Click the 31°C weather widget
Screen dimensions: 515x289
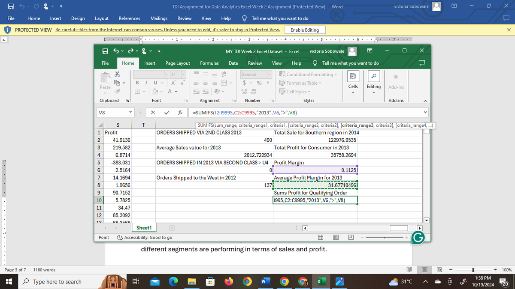click(401, 282)
